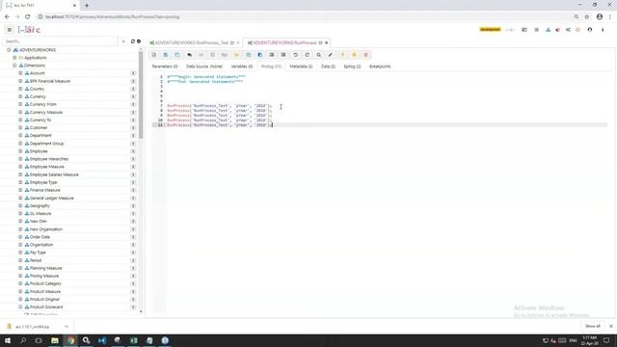Switch to the ADVENTUREWORKS RunProcess_Test tab
This screenshot has height=347, width=617.
coord(191,42)
